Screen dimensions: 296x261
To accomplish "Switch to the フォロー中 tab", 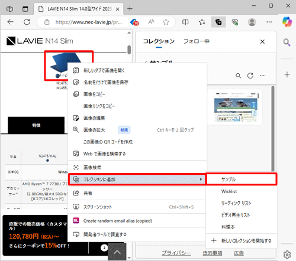I will [x=197, y=41].
